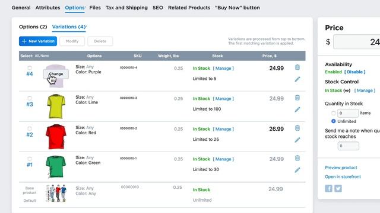Manage stock for Red variation
380x213 pixels.
[223, 129]
